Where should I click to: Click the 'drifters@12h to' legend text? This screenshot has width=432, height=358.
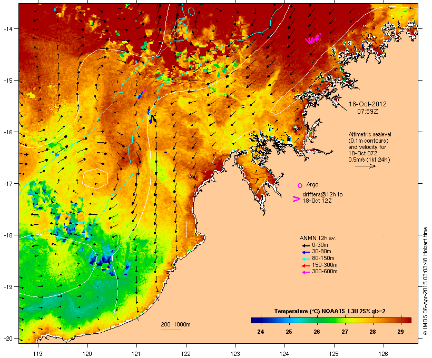322,194
